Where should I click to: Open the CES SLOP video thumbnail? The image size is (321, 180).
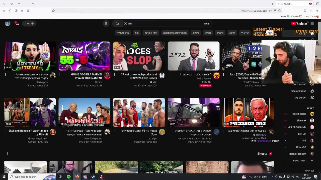point(139,56)
